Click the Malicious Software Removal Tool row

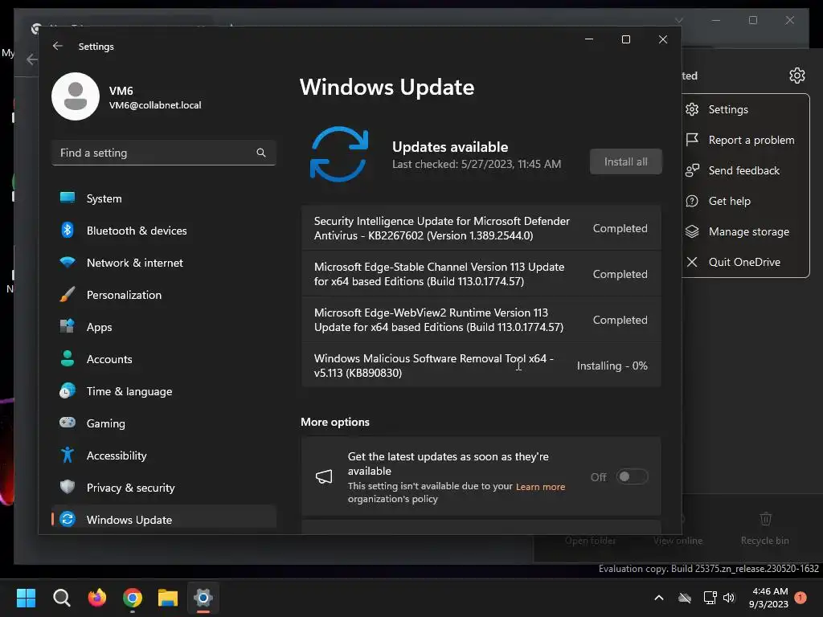481,366
